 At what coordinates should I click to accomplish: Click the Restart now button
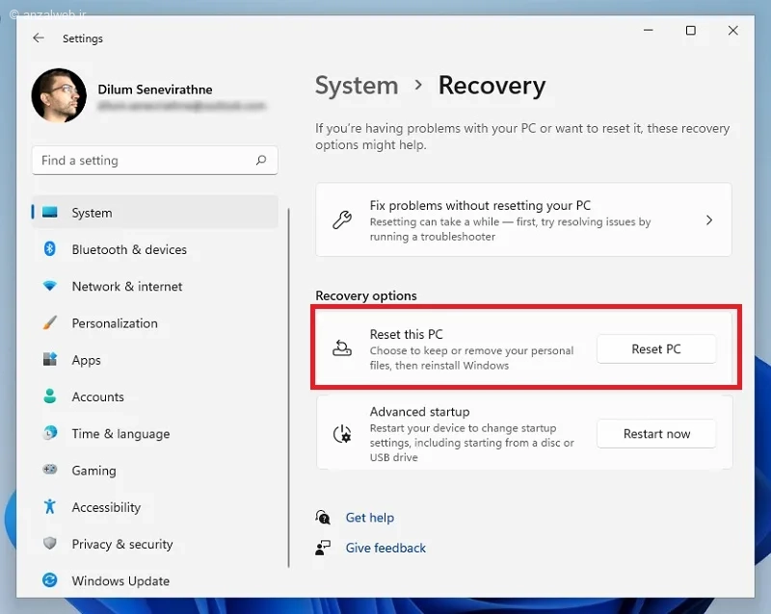click(656, 434)
